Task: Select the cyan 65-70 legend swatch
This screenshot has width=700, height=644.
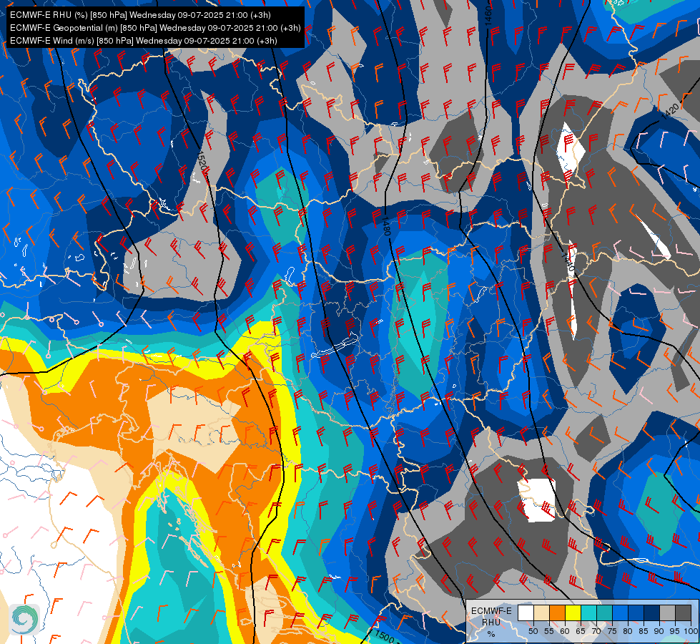Action: coord(589,613)
